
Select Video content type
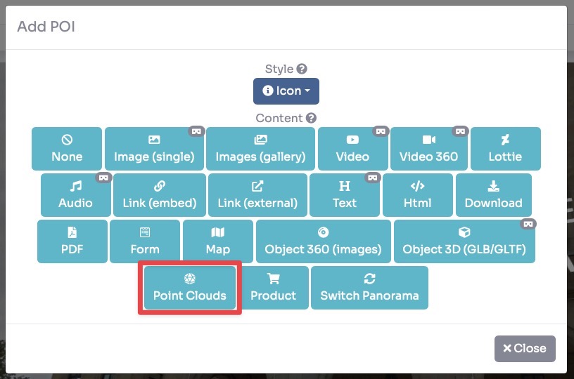(352, 149)
